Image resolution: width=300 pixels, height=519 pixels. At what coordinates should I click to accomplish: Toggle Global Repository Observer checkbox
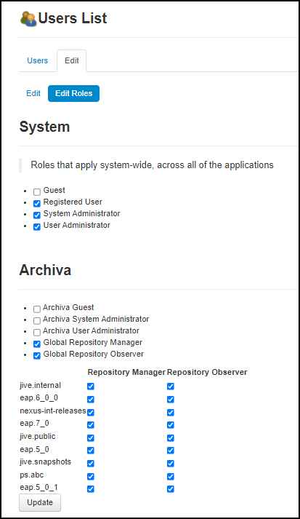pos(37,355)
